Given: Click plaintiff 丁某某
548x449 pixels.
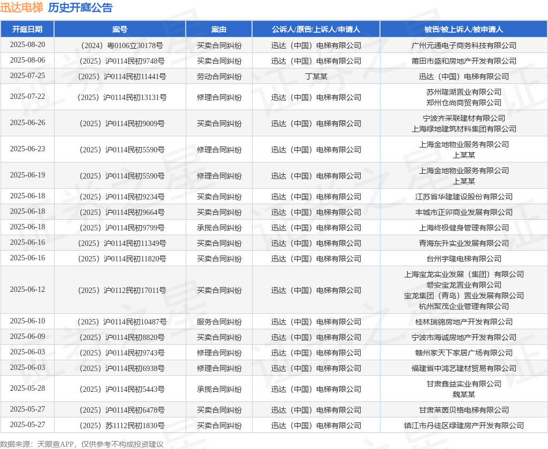Looking at the screenshot, I should [x=316, y=76].
